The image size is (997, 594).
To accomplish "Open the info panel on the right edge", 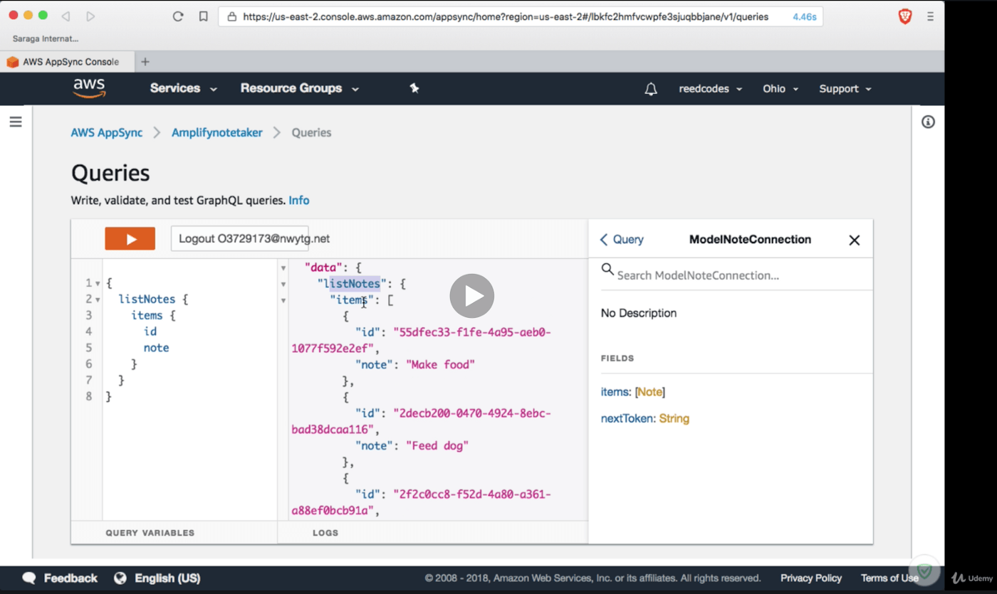I will tap(928, 122).
